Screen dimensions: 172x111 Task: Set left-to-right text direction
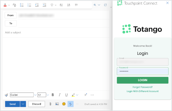tap(61, 5)
